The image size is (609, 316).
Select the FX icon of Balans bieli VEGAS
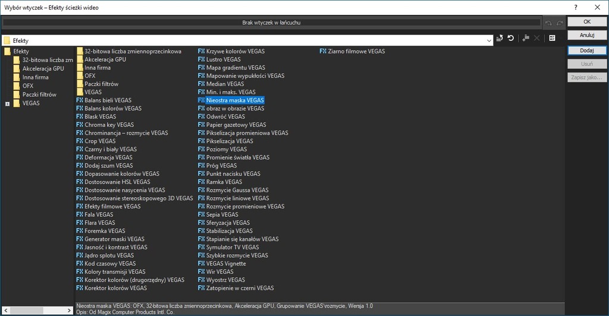80,100
